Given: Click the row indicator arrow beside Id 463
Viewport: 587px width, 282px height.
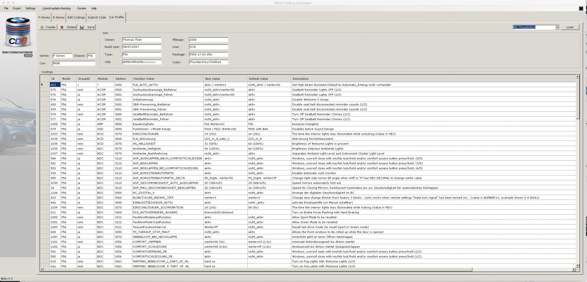Looking at the screenshot, I should tap(42, 85).
